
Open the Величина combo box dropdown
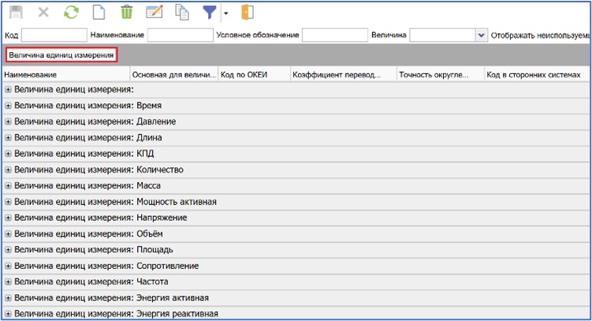[x=481, y=35]
